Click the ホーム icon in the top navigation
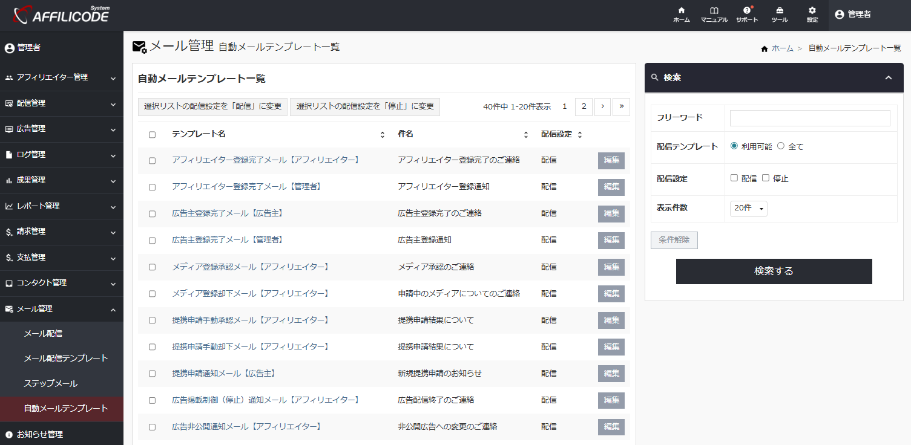Screen dimensions: 911x445 681,15
